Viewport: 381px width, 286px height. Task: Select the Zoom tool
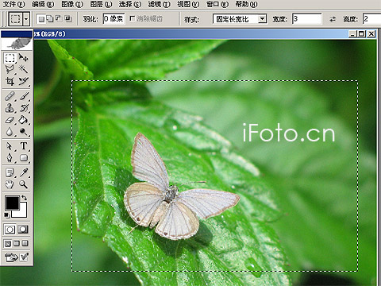point(23,184)
